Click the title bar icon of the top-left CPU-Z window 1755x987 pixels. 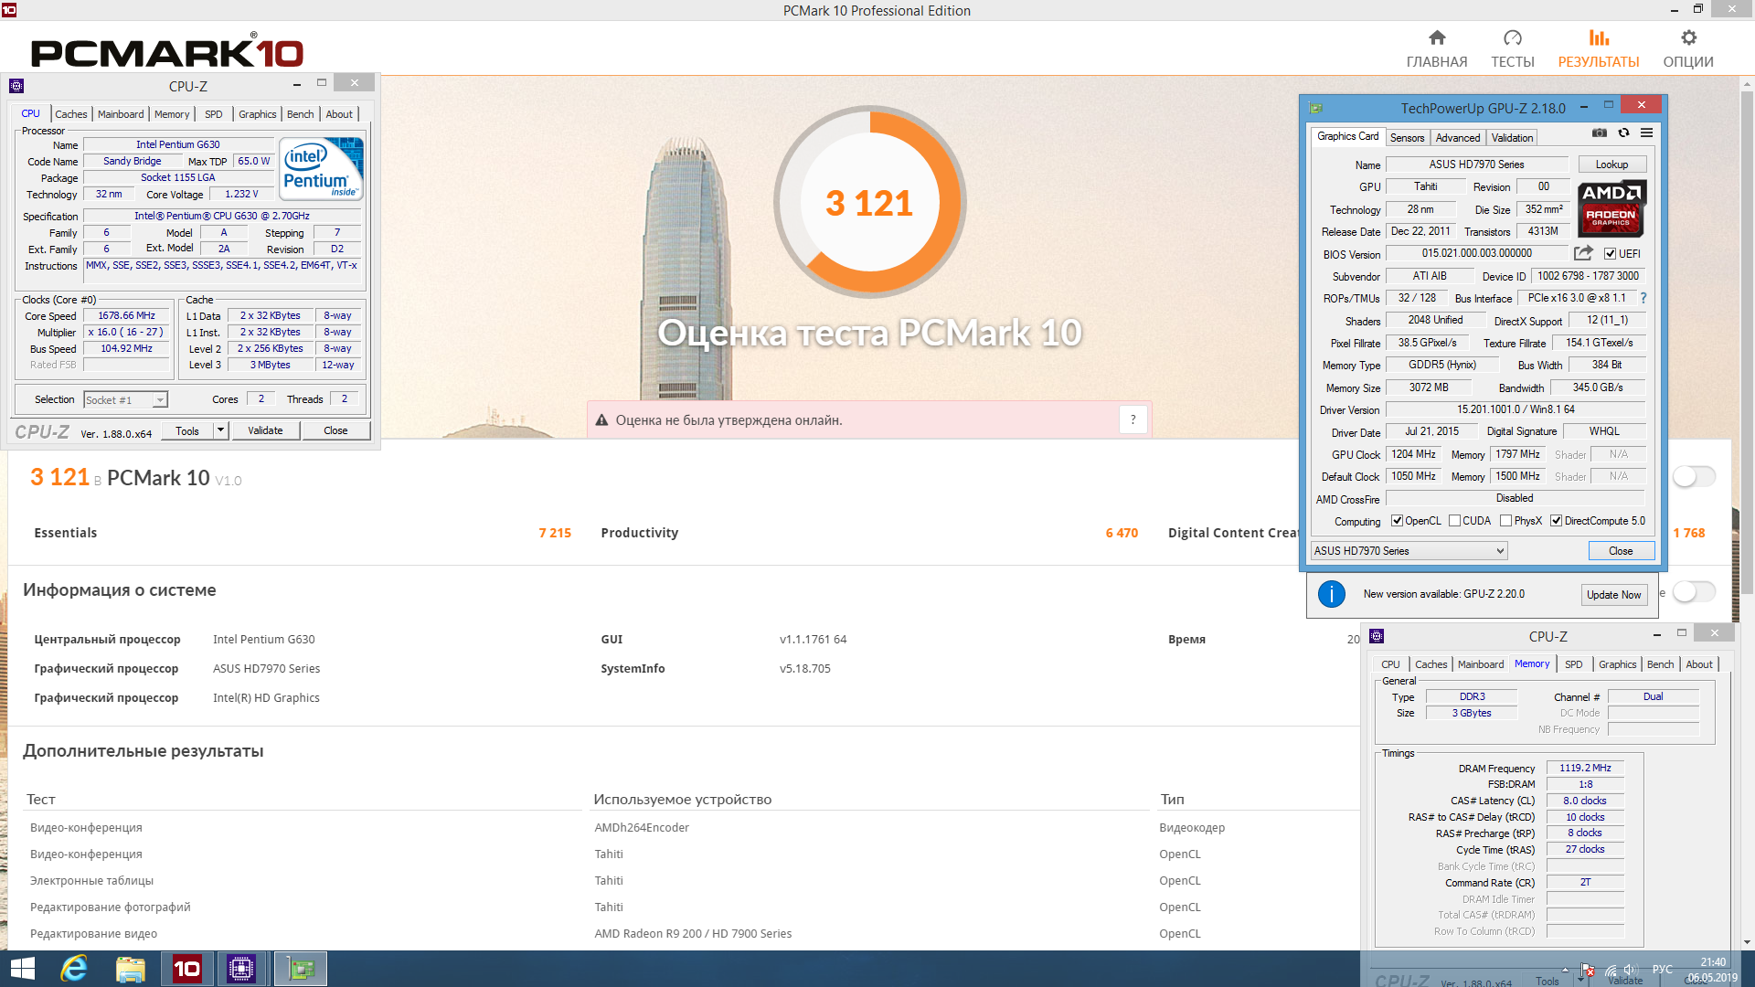(x=16, y=86)
